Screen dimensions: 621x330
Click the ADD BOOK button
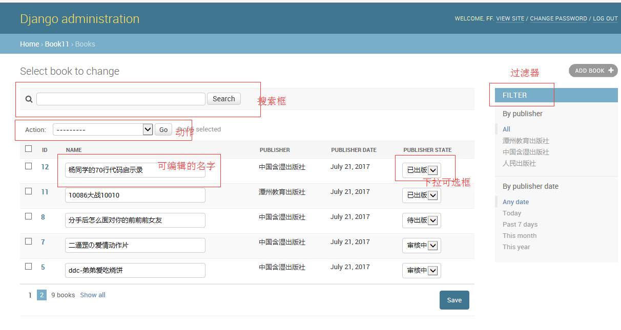pyautogui.click(x=593, y=71)
